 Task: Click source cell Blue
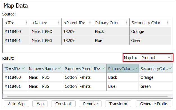[x=111, y=41]
